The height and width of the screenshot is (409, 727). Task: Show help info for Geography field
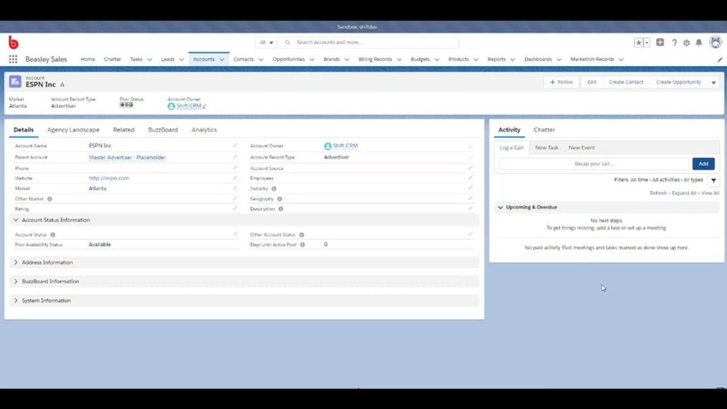coord(279,199)
